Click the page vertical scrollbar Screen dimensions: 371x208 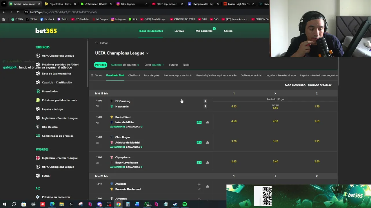[339, 71]
